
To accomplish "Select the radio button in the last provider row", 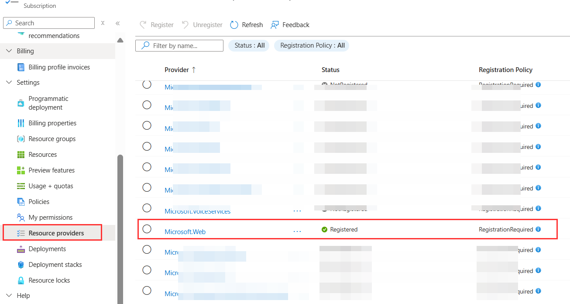I will tap(147, 290).
